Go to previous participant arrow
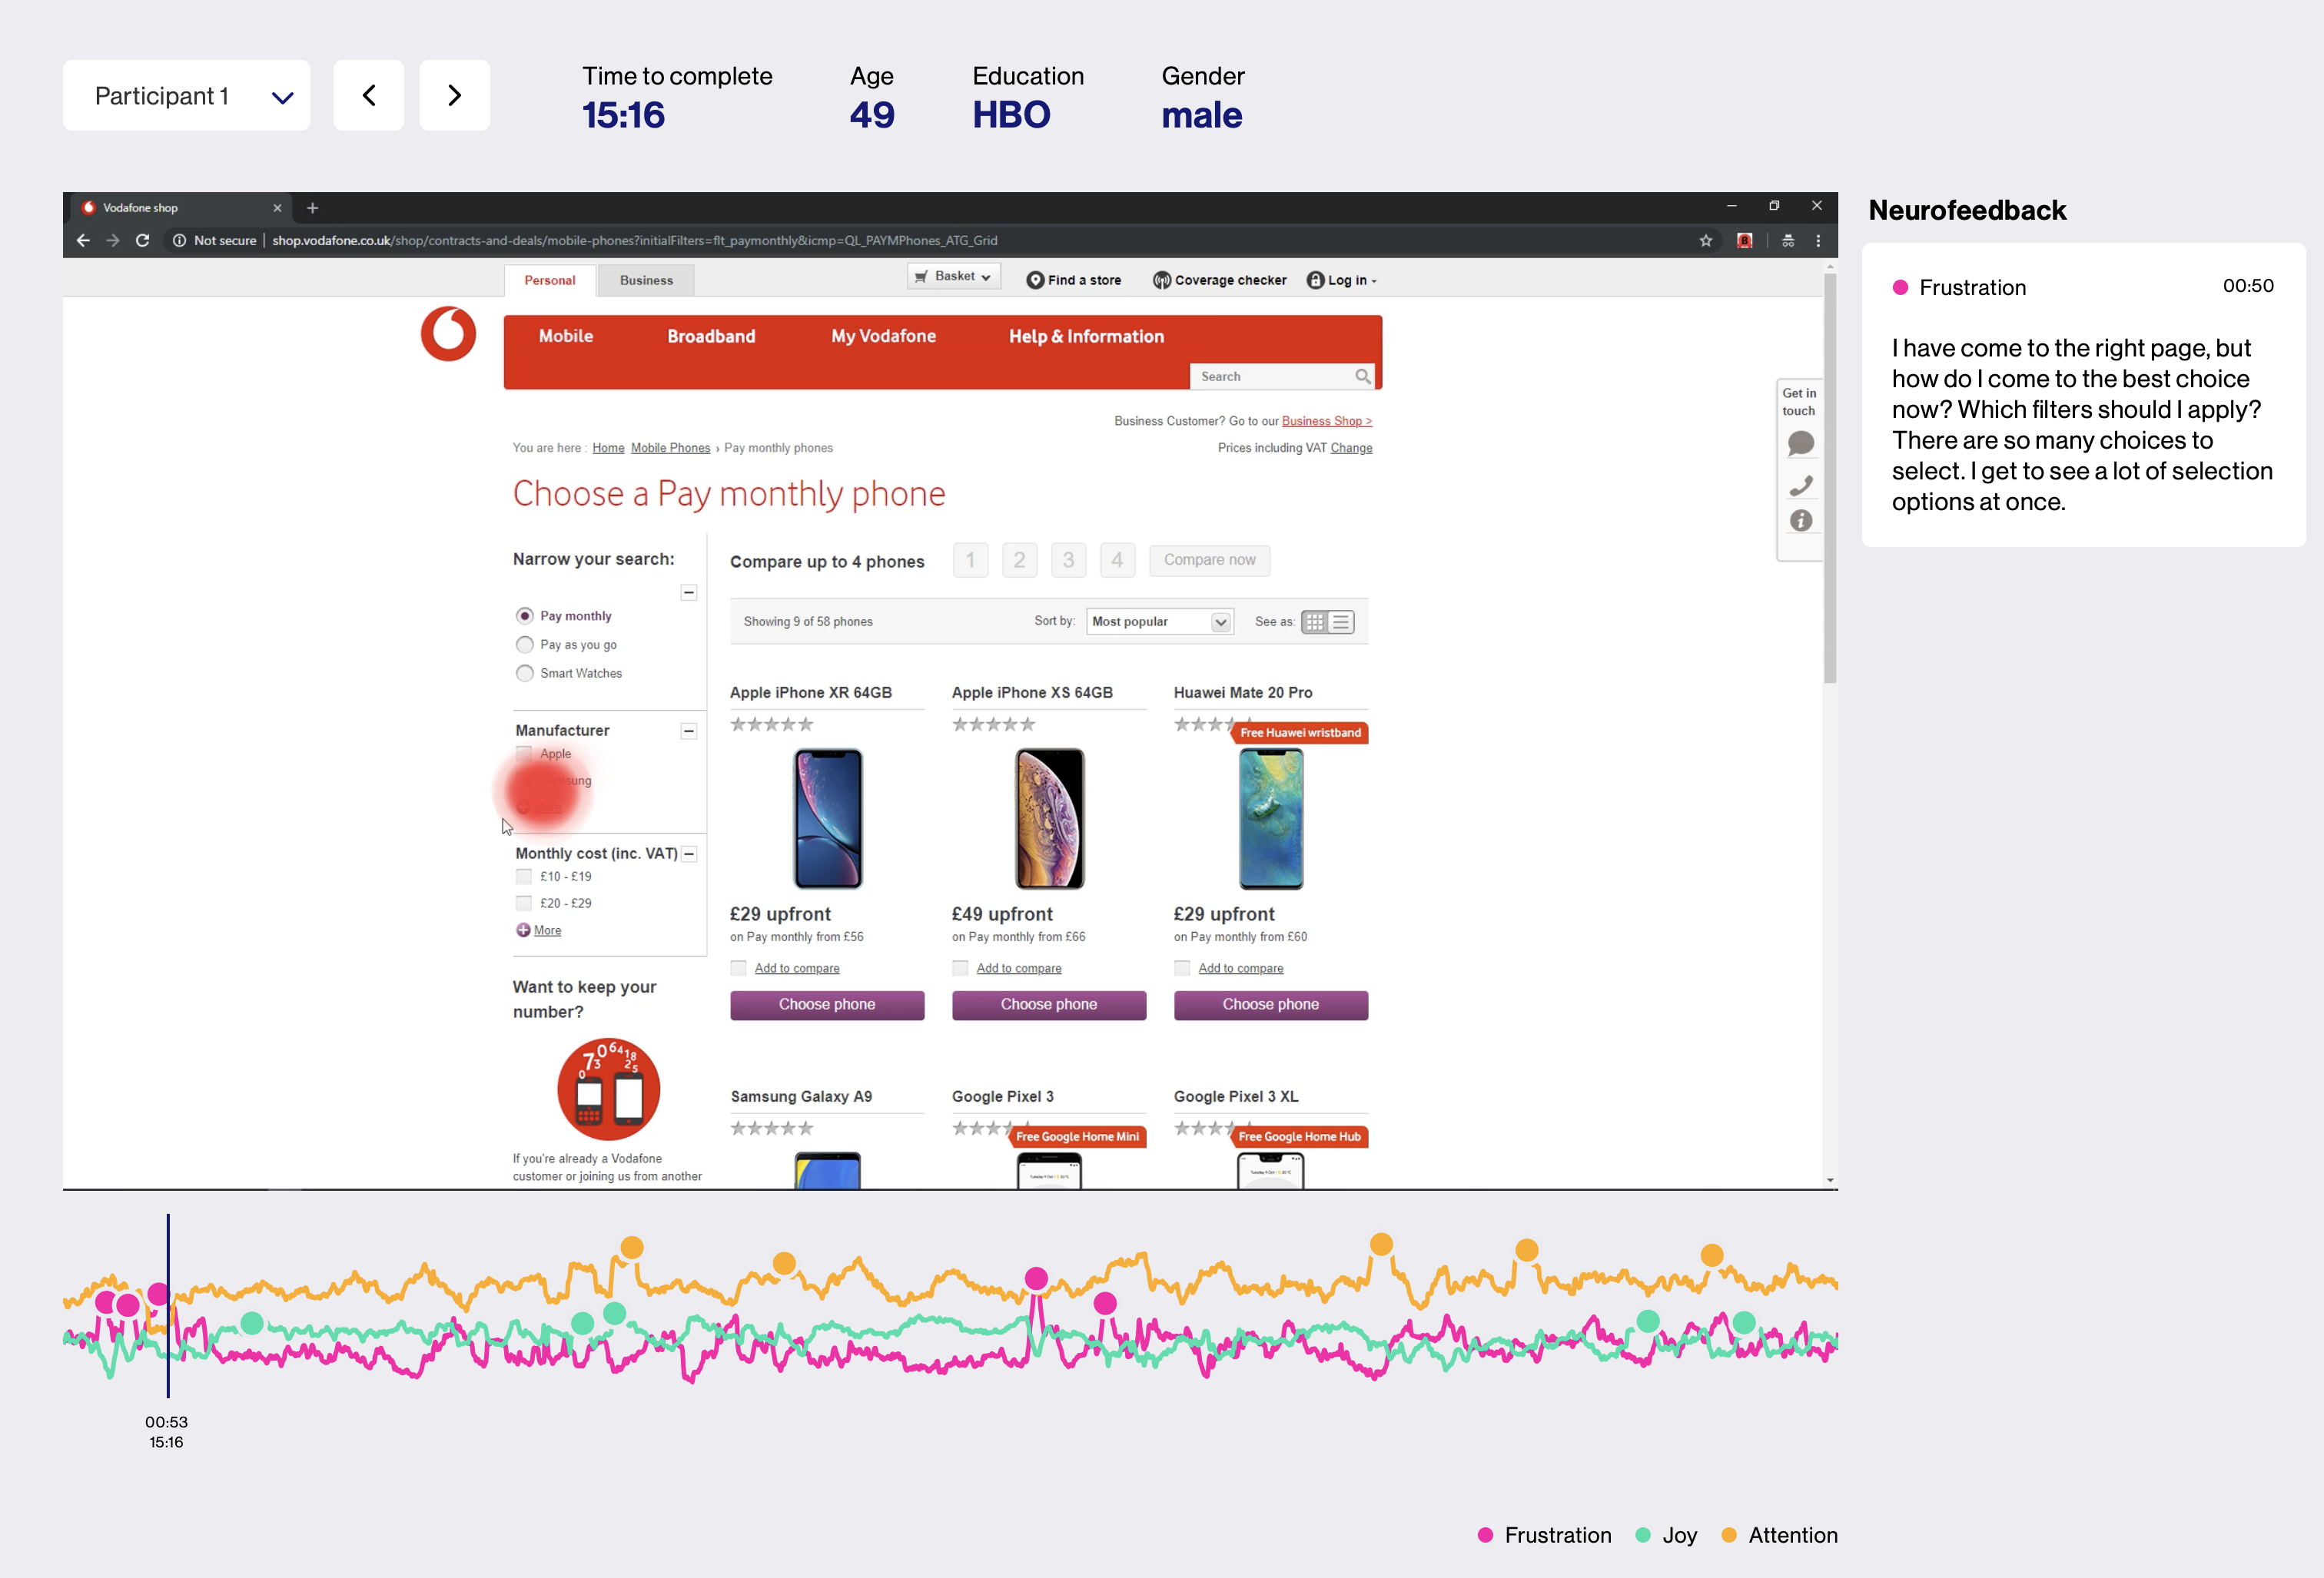The image size is (2324, 1578). click(x=368, y=95)
